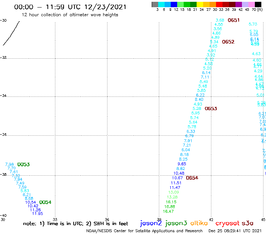Image resolution: width=266 pixels, height=234 pixels.
Task: Select the 0653 pass time marker
Action: [x=211, y=109]
